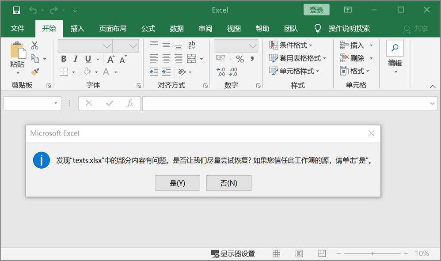Click 显示器设置 in status bar
The image size is (441, 261).
[233, 253]
